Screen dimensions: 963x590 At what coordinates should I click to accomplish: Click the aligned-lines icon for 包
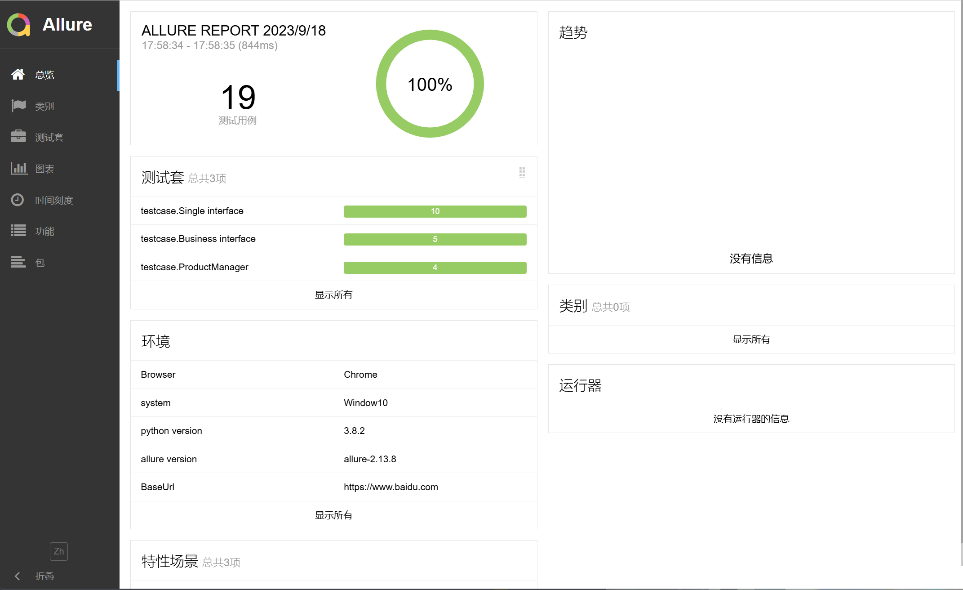point(18,262)
